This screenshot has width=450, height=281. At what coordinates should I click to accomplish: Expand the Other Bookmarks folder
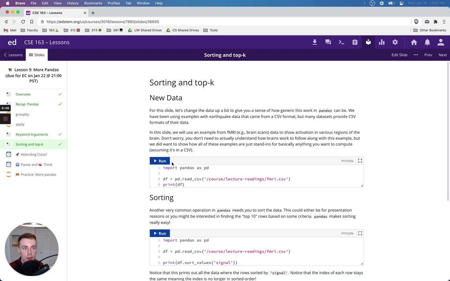coord(430,30)
